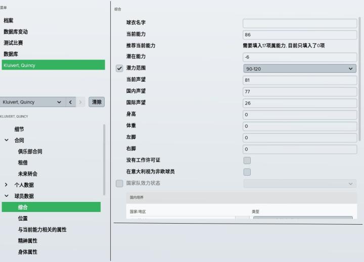Click the previous record arrow button
This screenshot has height=262, width=364.
(x=71, y=102)
